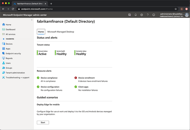Open the Users icon

[4, 63]
